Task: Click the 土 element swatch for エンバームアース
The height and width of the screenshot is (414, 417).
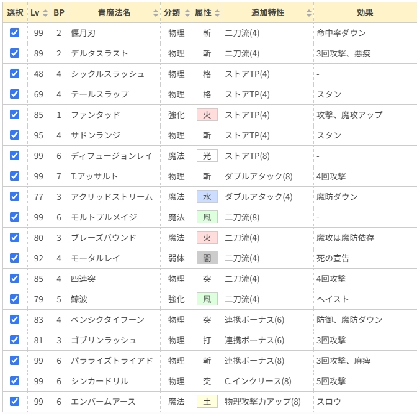Action: 207,402
